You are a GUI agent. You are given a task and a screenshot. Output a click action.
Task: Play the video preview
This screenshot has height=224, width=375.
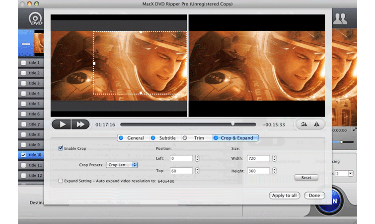tap(61, 124)
